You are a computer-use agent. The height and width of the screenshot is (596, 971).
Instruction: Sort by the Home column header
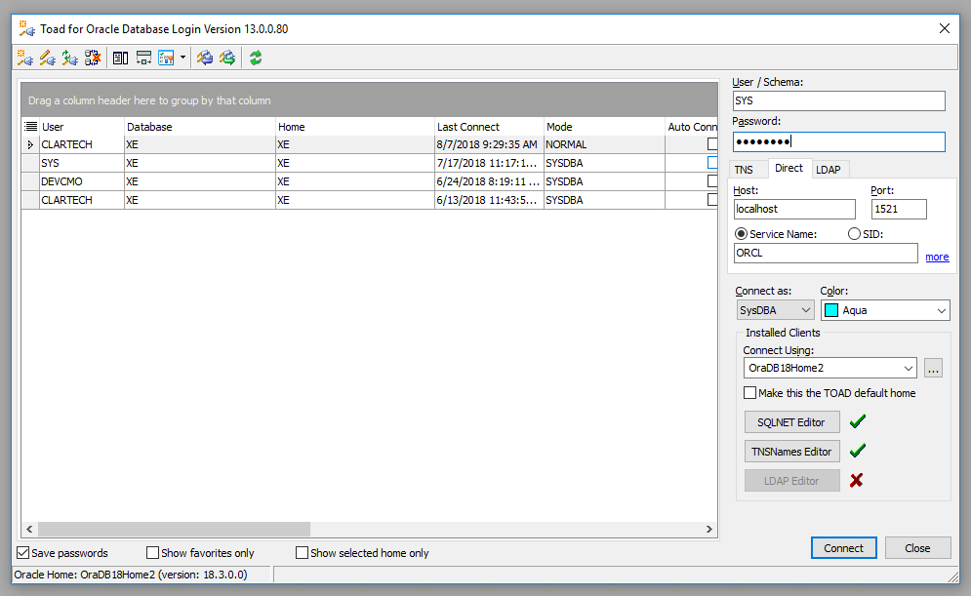pos(355,127)
